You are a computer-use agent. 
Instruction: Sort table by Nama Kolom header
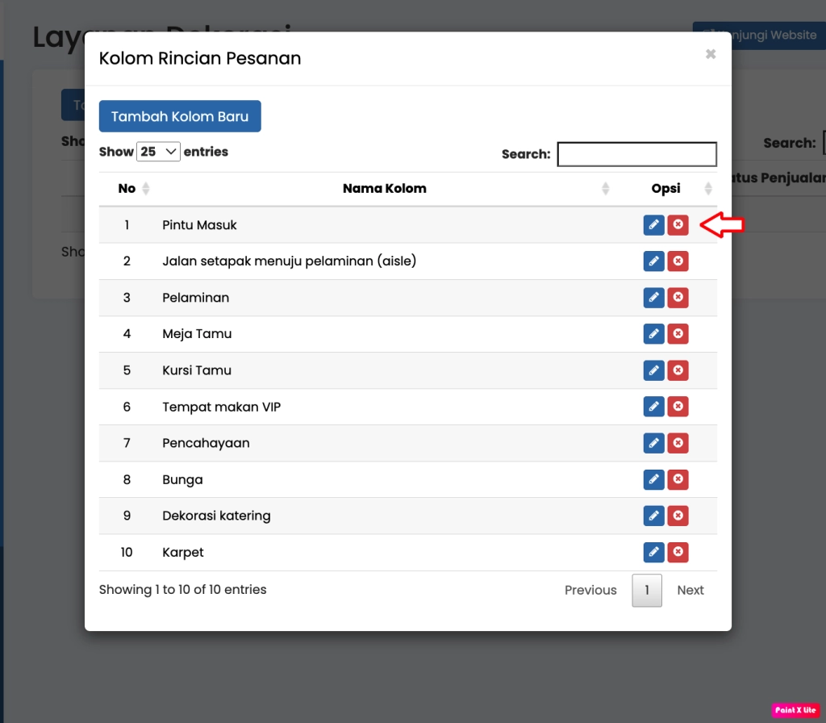[384, 189]
